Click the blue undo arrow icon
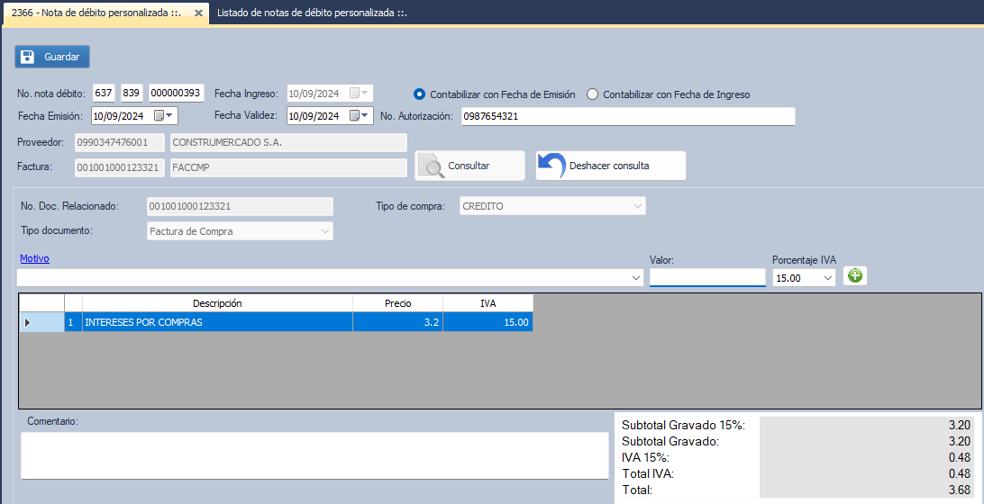 551,166
